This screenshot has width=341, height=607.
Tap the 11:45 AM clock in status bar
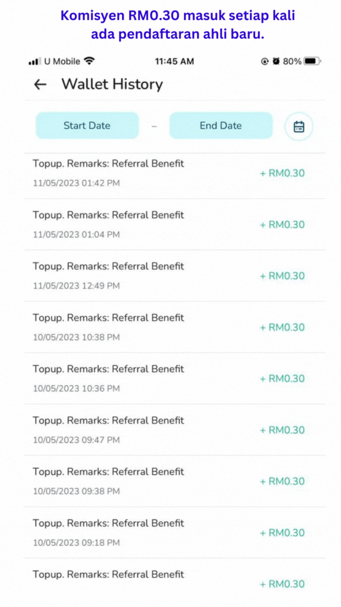174,61
